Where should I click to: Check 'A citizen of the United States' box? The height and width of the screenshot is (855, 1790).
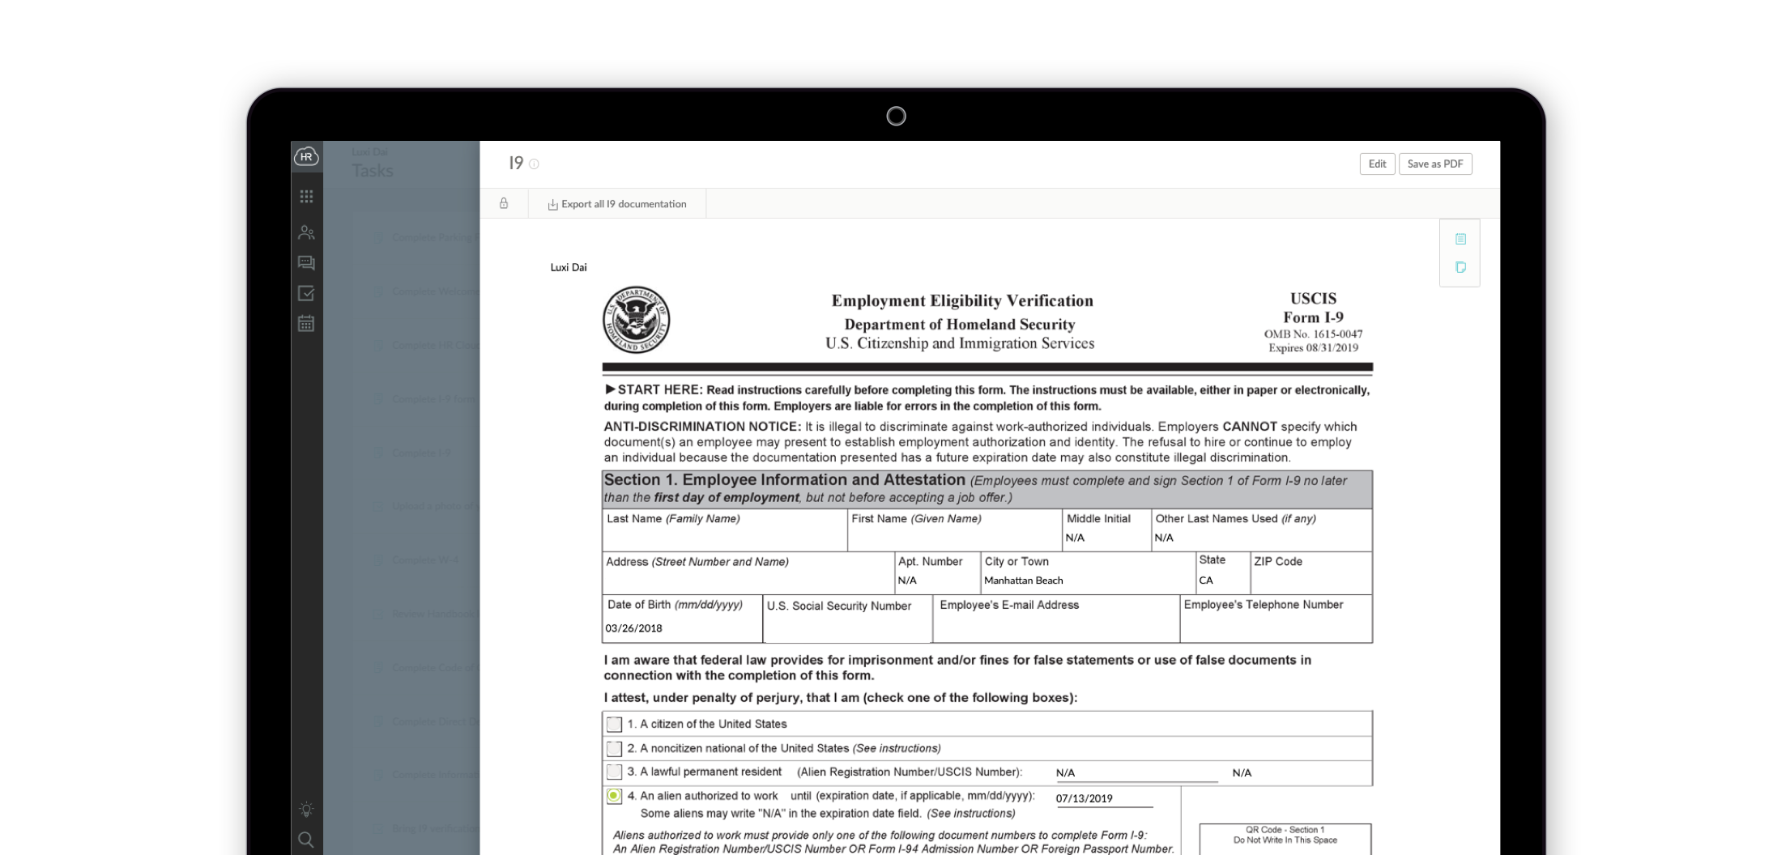click(x=615, y=725)
